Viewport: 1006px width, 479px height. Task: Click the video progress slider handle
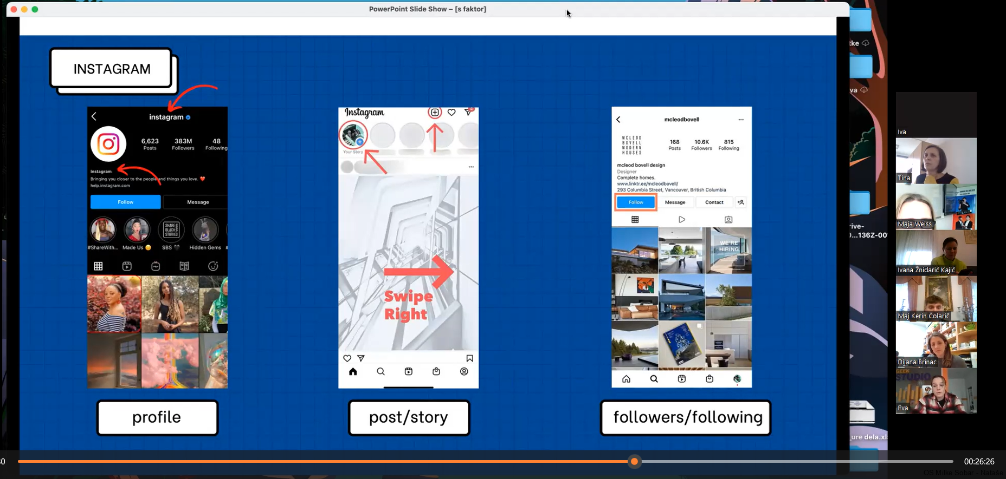[x=634, y=461]
